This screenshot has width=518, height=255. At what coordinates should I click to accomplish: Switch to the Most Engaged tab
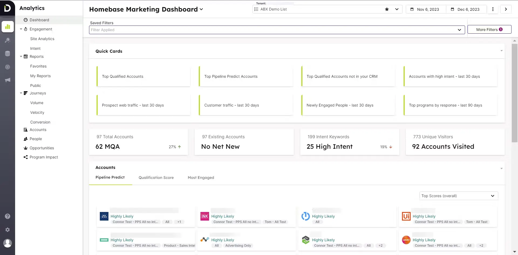click(201, 178)
